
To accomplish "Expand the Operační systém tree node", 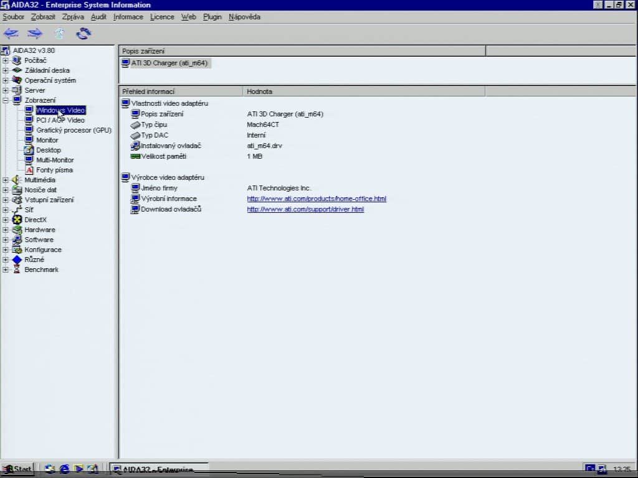I will tap(5, 80).
